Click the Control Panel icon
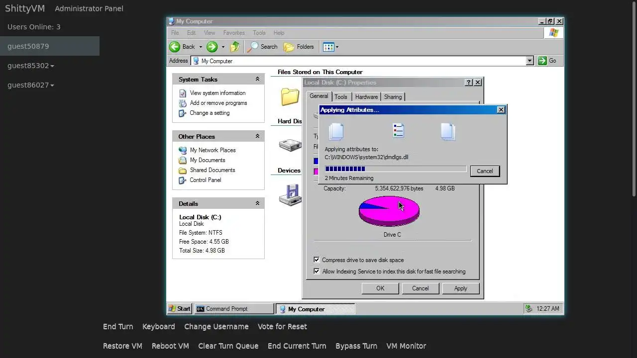 [x=183, y=180]
